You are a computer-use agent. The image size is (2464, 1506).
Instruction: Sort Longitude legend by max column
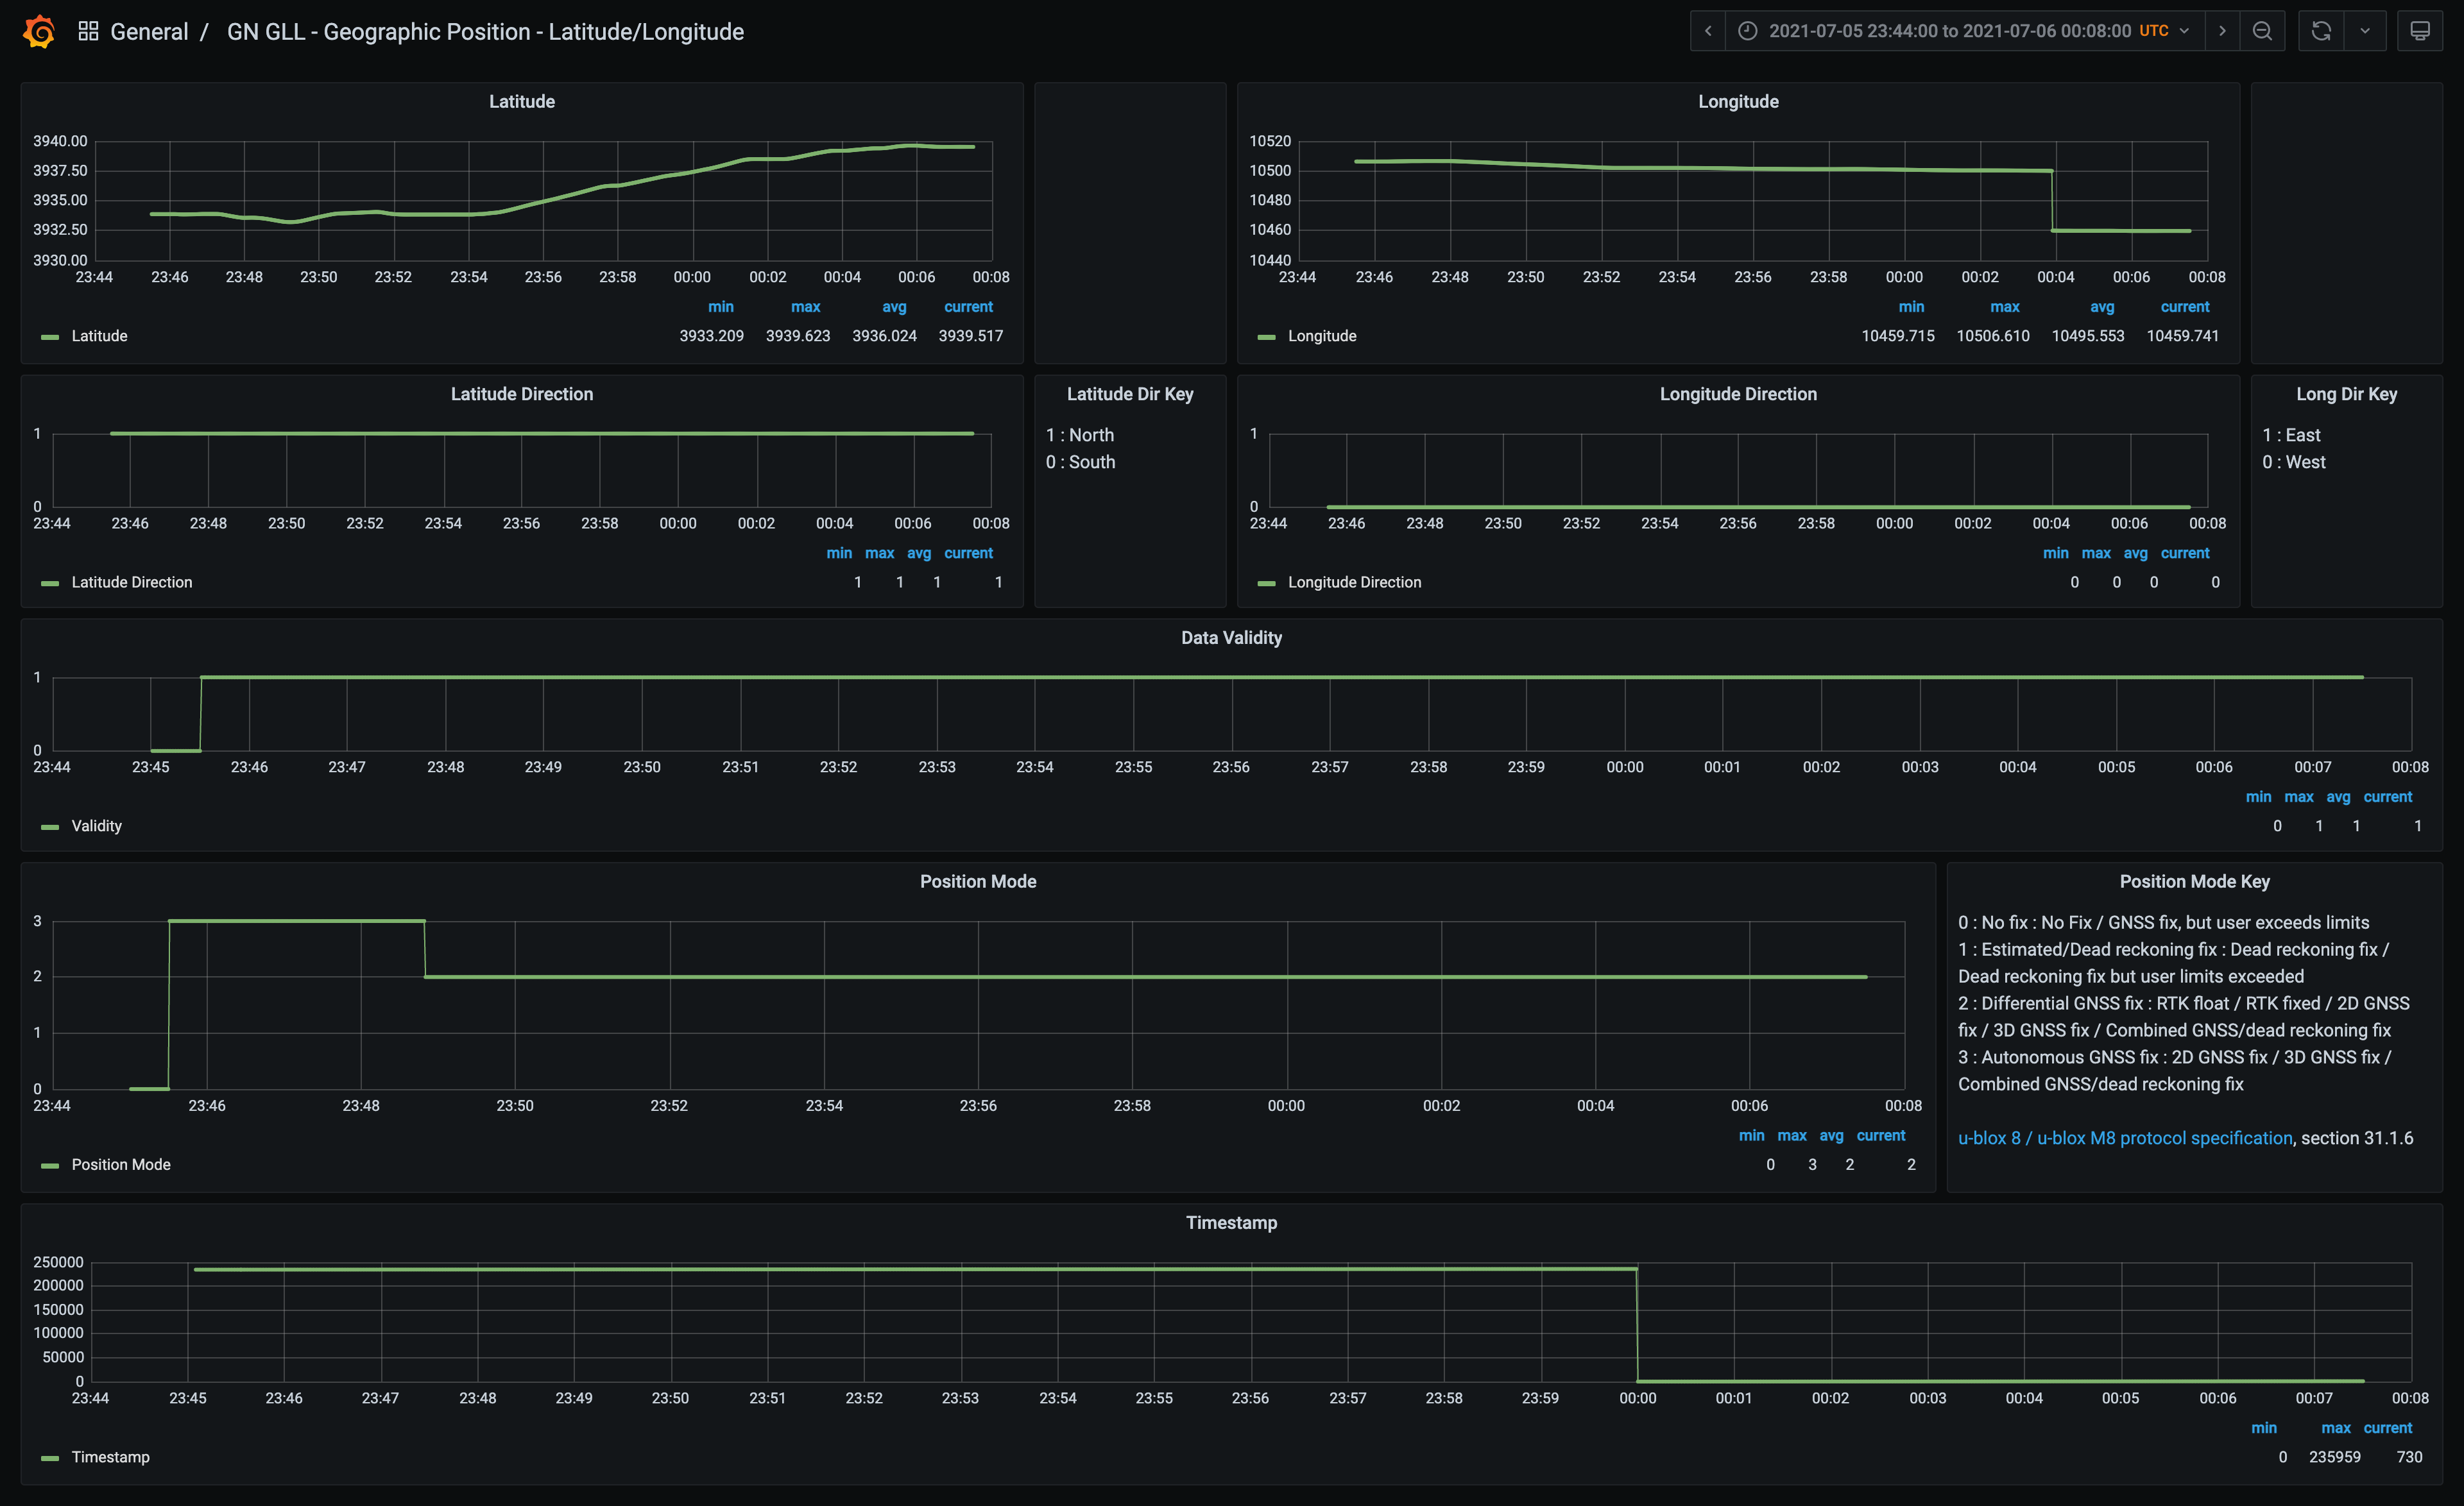[2004, 307]
